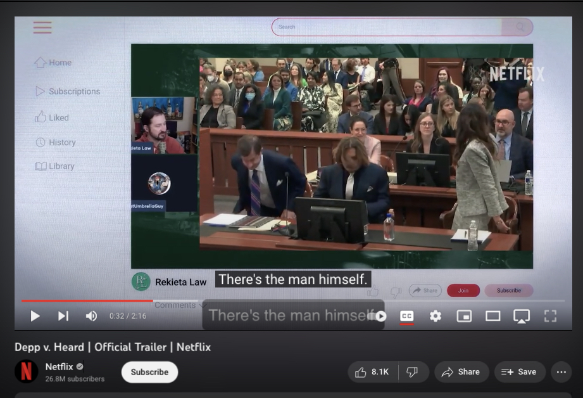Image resolution: width=583 pixels, height=398 pixels.
Task: Skip to the next video
Action: 63,316
